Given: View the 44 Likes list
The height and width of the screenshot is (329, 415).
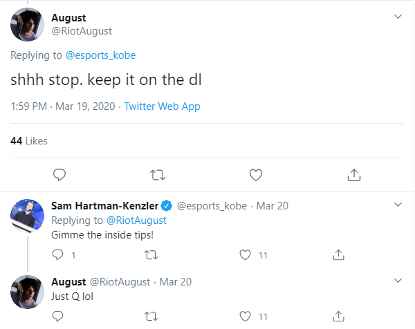Looking at the screenshot, I should [x=29, y=140].
